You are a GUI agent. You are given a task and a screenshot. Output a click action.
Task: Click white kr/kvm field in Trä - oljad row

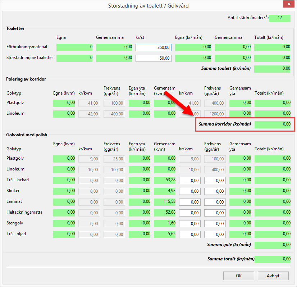click(x=189, y=234)
